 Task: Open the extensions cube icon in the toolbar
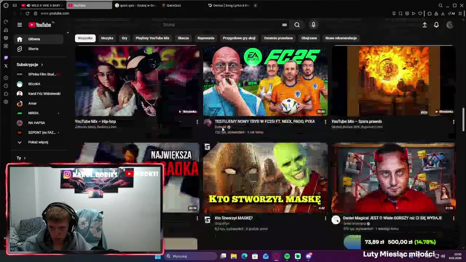(430, 13)
